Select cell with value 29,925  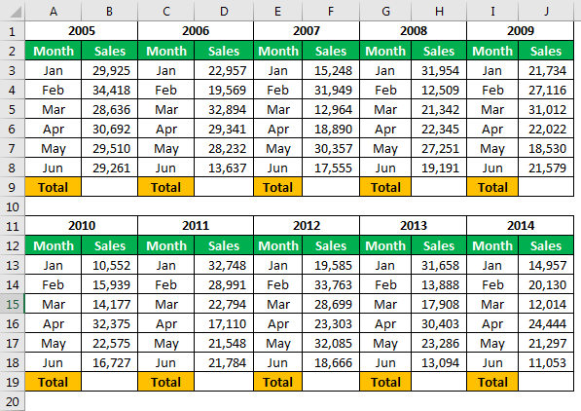point(109,70)
